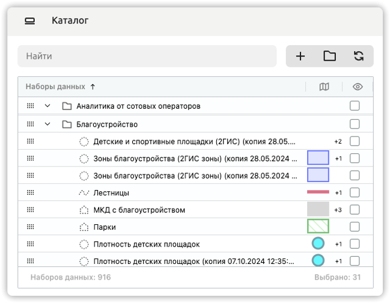Check the Аналитика от сотовых операторов checkbox
Screen dimensions: 390x303
(355, 106)
